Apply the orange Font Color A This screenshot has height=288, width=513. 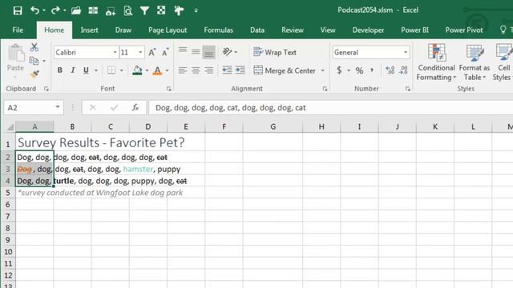pos(157,70)
